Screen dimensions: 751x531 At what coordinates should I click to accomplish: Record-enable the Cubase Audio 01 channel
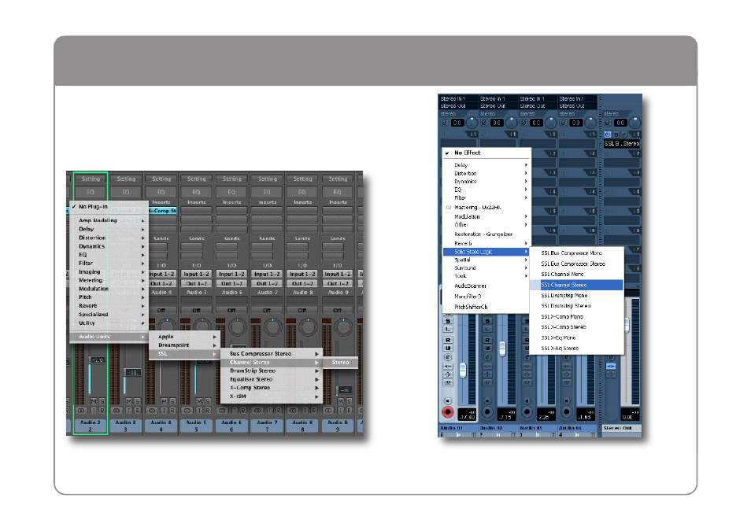tap(448, 411)
